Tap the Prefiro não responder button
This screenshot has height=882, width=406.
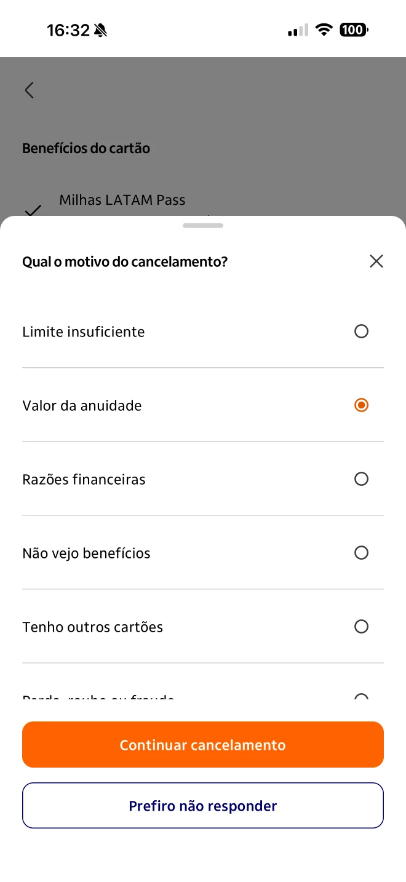tap(203, 806)
